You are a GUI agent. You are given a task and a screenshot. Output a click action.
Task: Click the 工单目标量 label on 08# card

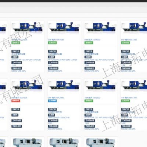(x=17, y=121)
